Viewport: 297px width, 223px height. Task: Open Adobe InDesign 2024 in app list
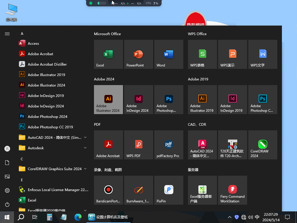tap(53, 106)
